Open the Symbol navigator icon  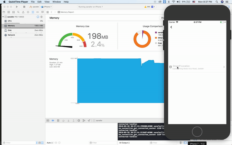click(x=14, y=12)
